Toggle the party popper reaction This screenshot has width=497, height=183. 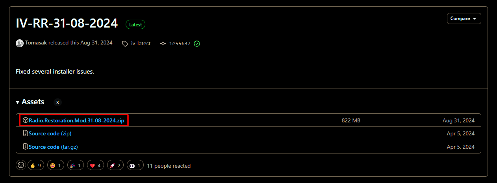point(75,166)
